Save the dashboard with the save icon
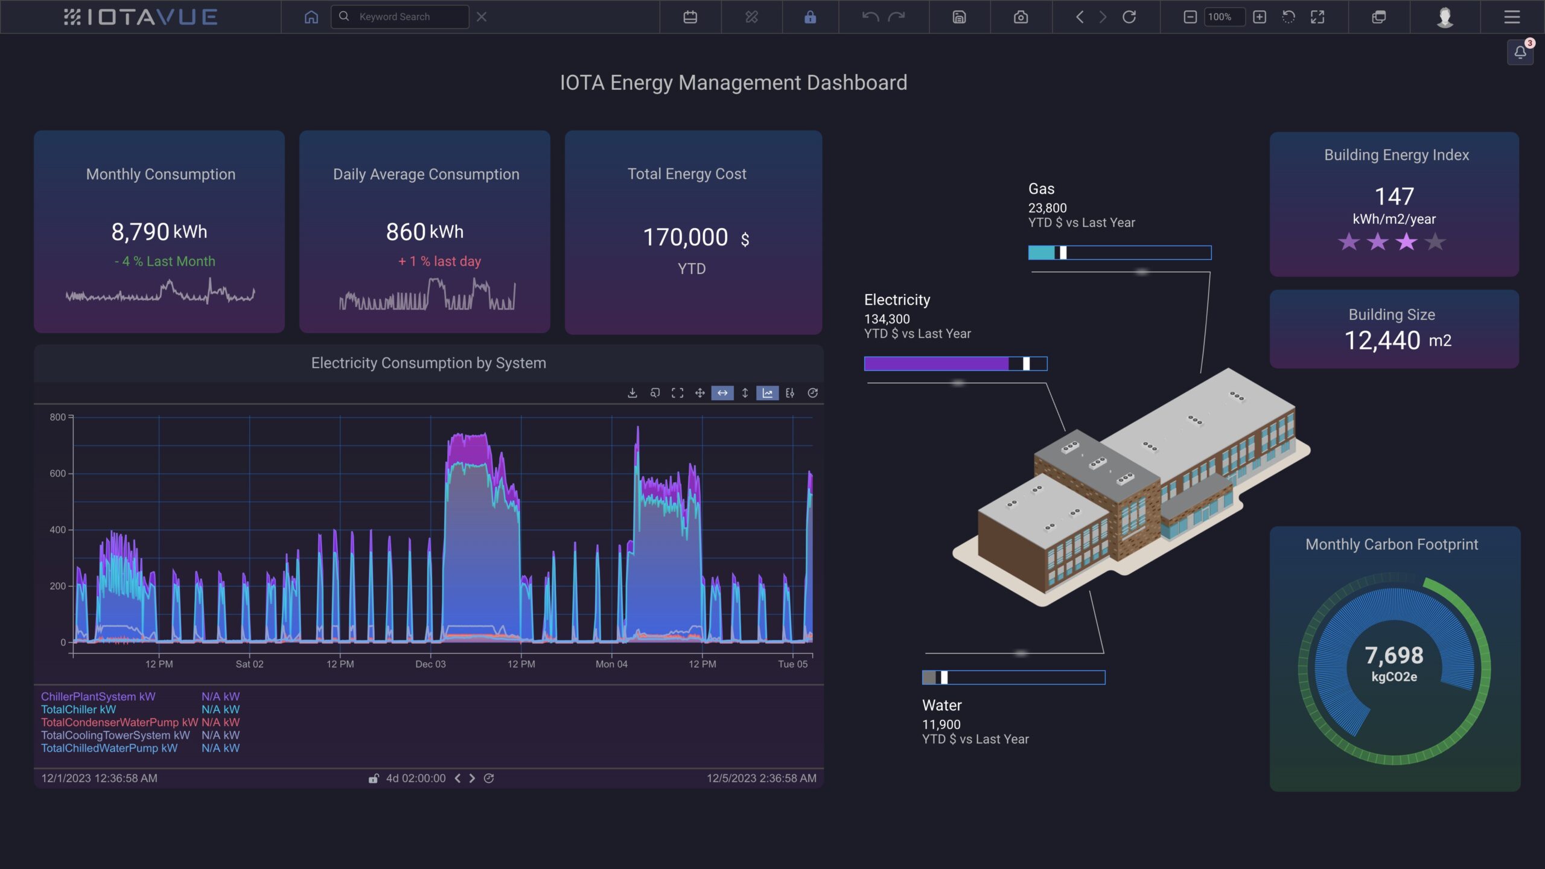This screenshot has width=1545, height=869. (x=960, y=17)
